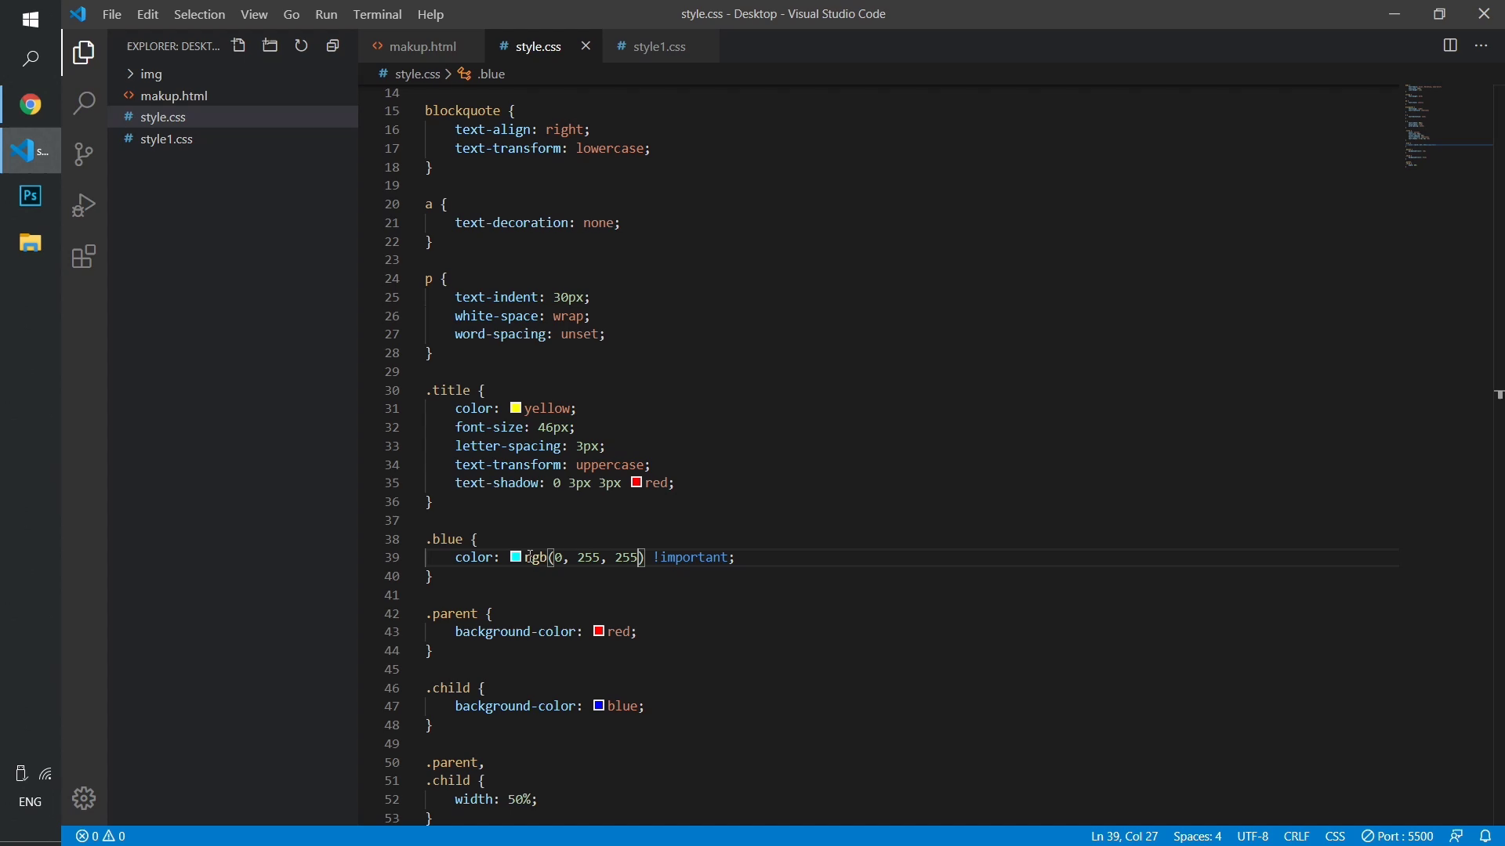Open the Terminal menu
Screen dimensions: 1505x846
377,14
